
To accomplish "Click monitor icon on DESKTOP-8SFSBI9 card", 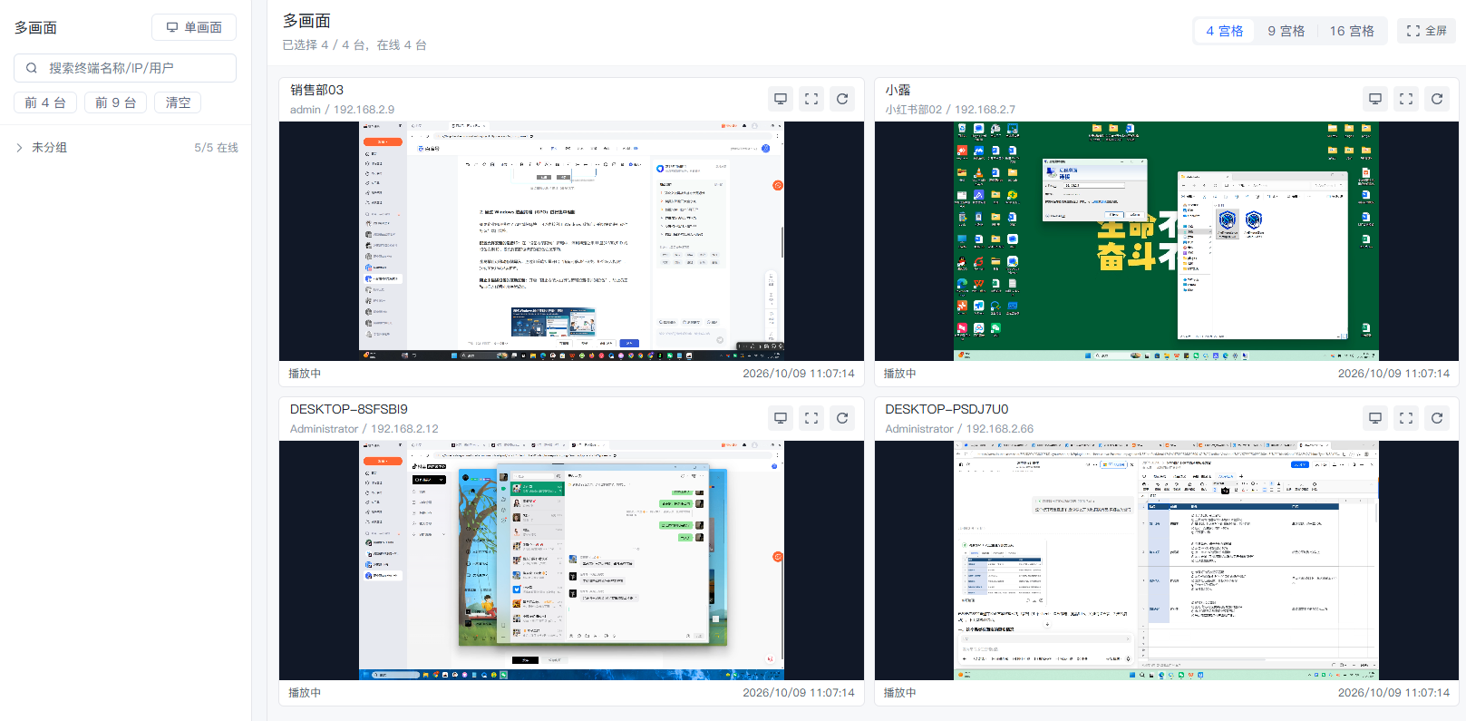I will tap(781, 418).
